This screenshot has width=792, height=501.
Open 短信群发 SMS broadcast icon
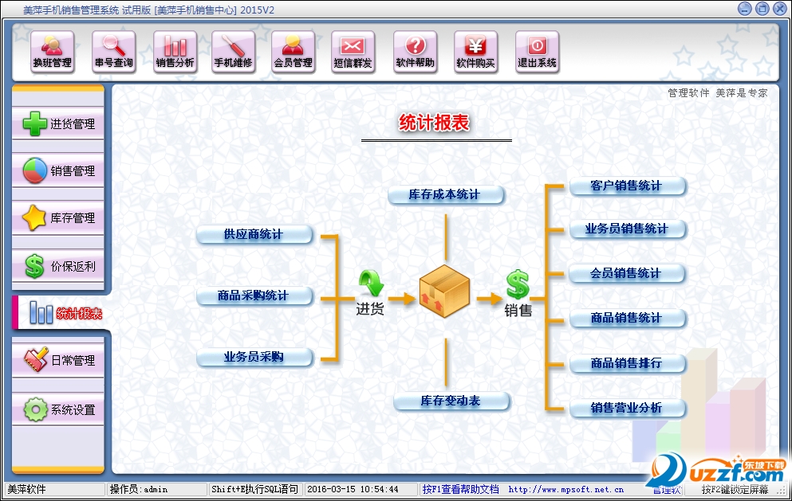tap(353, 52)
